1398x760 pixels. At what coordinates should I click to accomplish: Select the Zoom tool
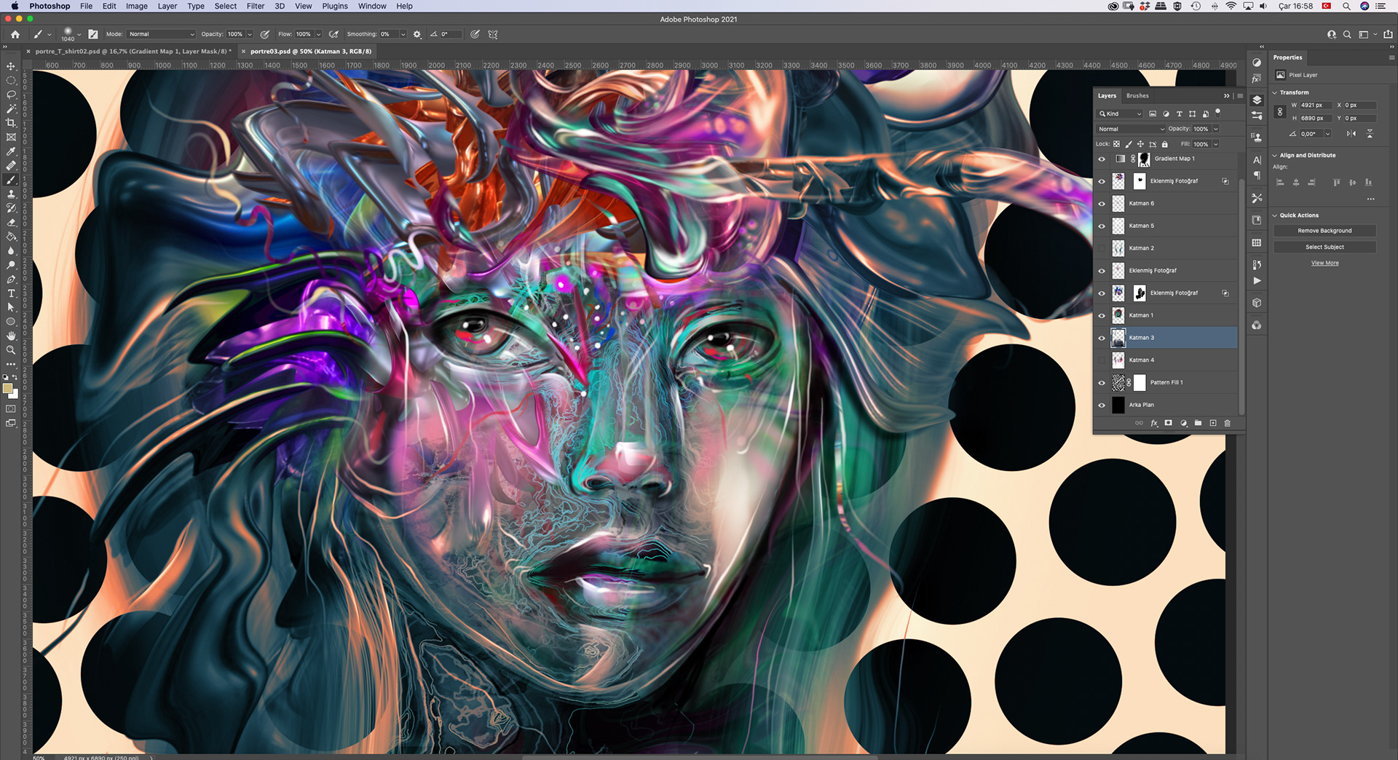pyautogui.click(x=11, y=350)
